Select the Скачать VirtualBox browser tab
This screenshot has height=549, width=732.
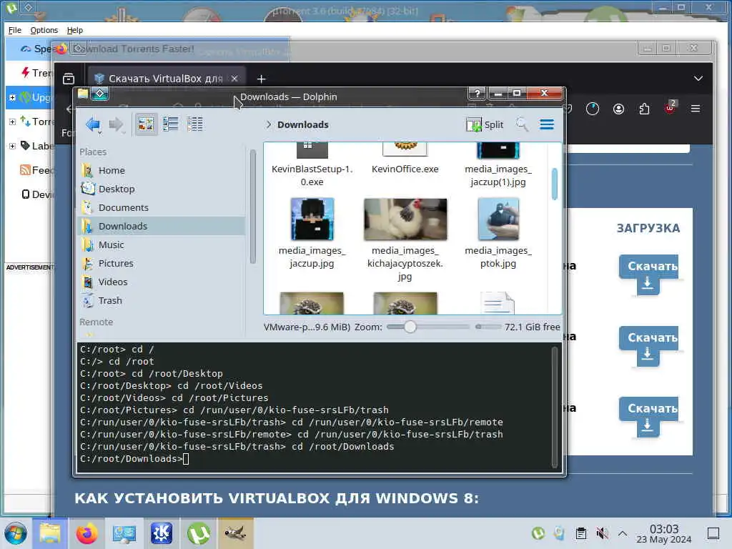(x=167, y=79)
